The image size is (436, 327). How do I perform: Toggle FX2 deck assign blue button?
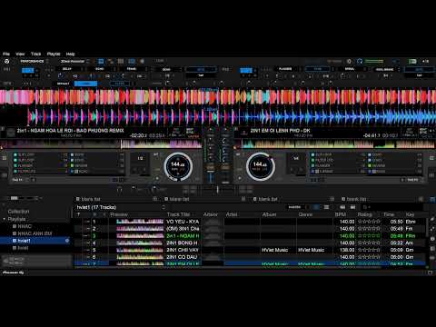[x=246, y=70]
